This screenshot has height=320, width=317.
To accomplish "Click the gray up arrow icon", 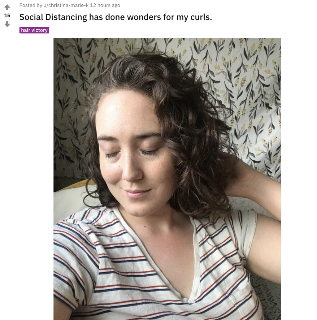I will coord(7,7).
